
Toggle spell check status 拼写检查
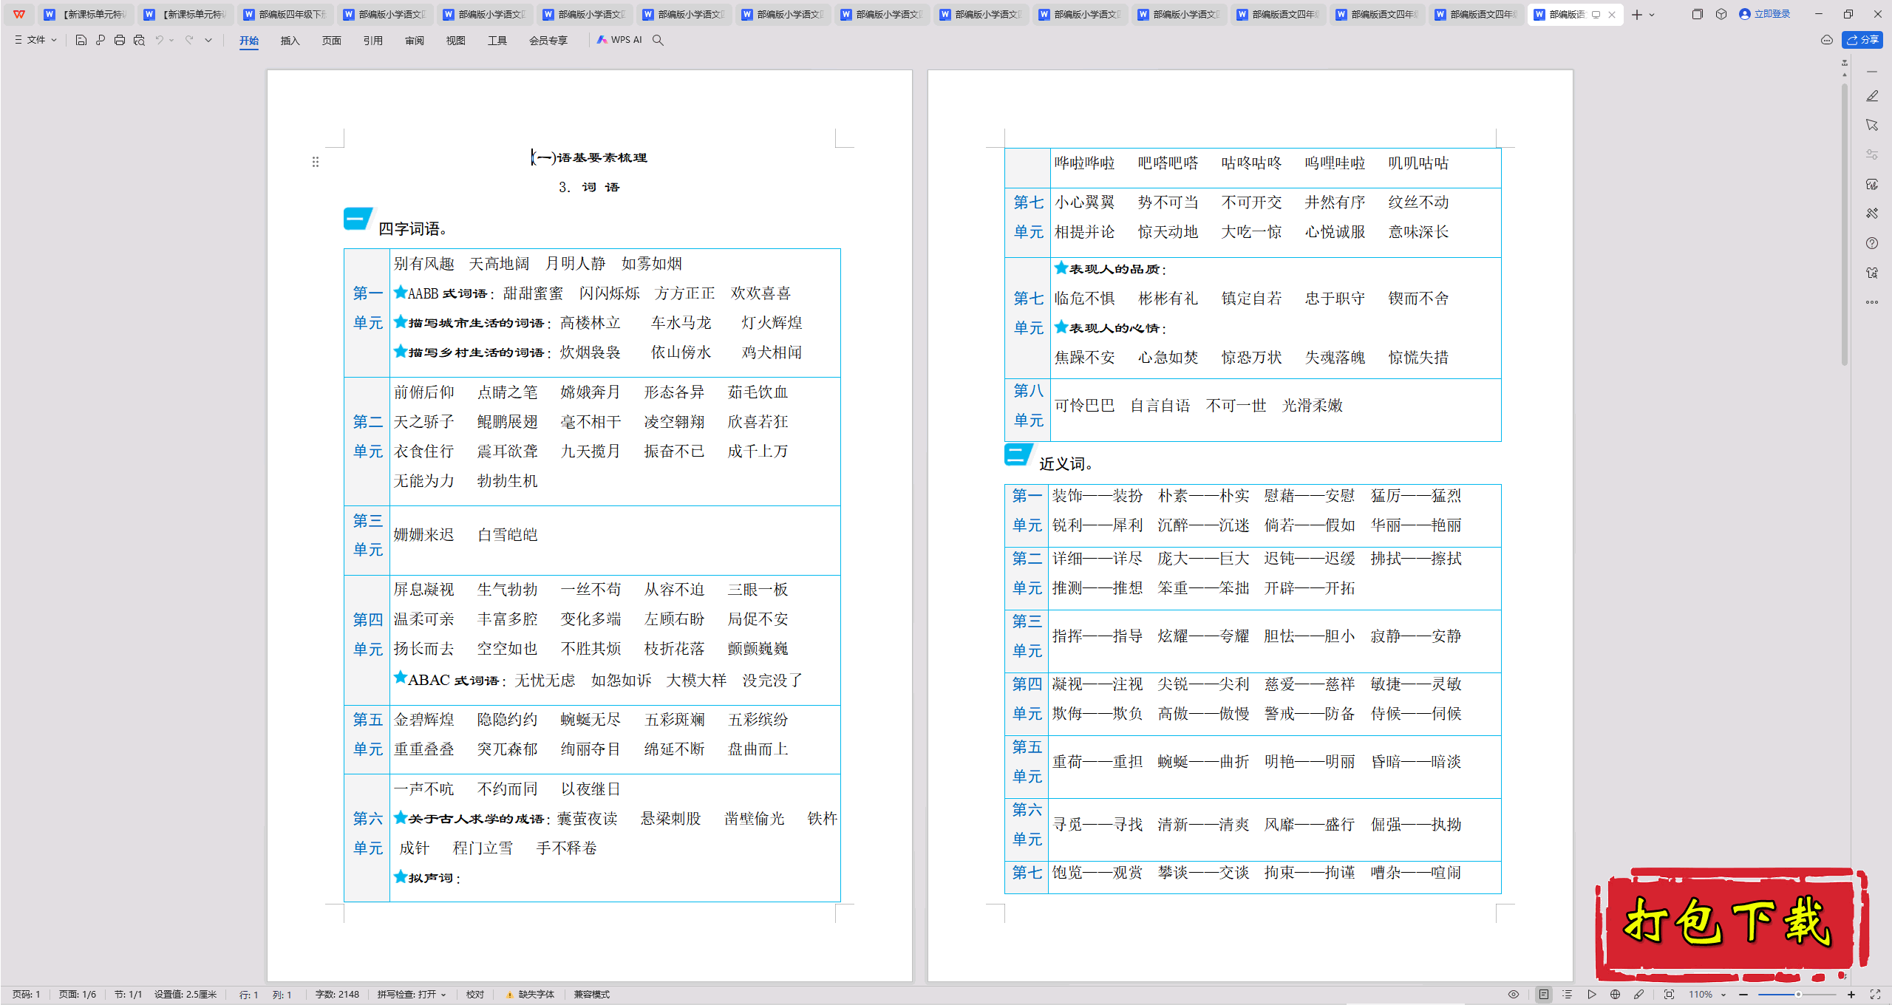pyautogui.click(x=412, y=995)
